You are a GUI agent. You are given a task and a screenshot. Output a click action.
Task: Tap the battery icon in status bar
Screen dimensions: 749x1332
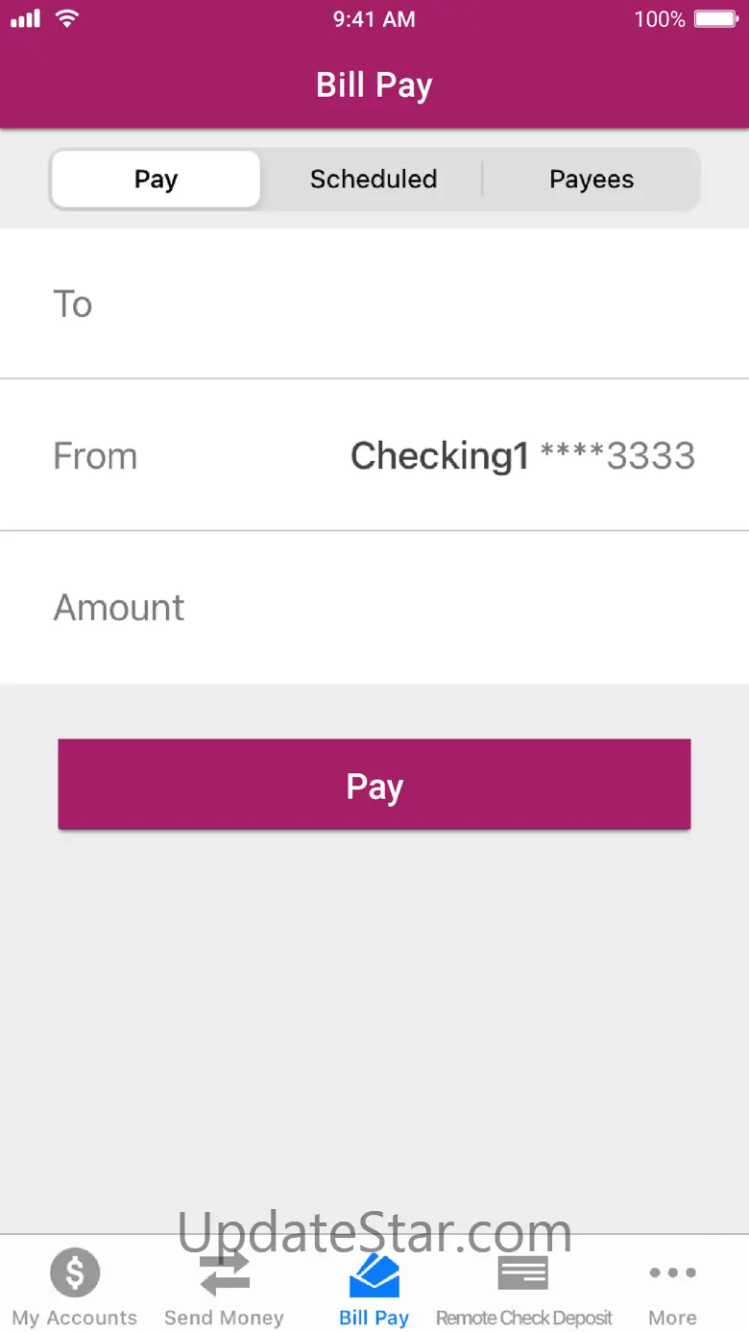[715, 18]
